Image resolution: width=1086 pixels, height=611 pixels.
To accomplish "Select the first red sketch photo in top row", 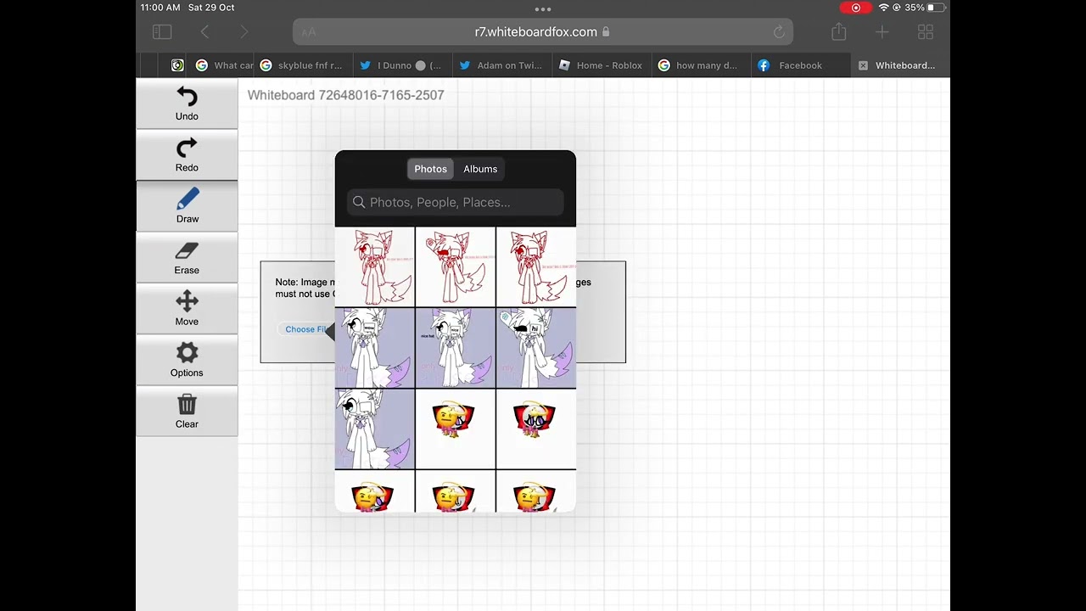I will [x=374, y=266].
